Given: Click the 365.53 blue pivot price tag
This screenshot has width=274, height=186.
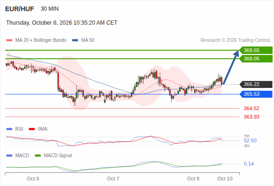Looking at the screenshot, I should click(256, 94).
